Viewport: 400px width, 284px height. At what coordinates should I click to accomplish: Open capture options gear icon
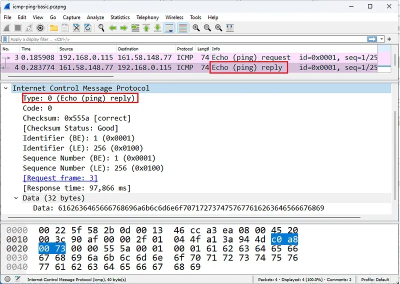40,28
